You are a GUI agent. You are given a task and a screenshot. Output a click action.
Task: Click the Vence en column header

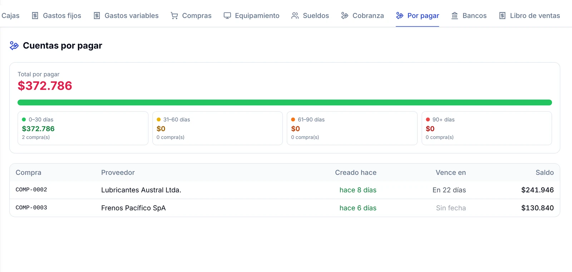click(451, 172)
